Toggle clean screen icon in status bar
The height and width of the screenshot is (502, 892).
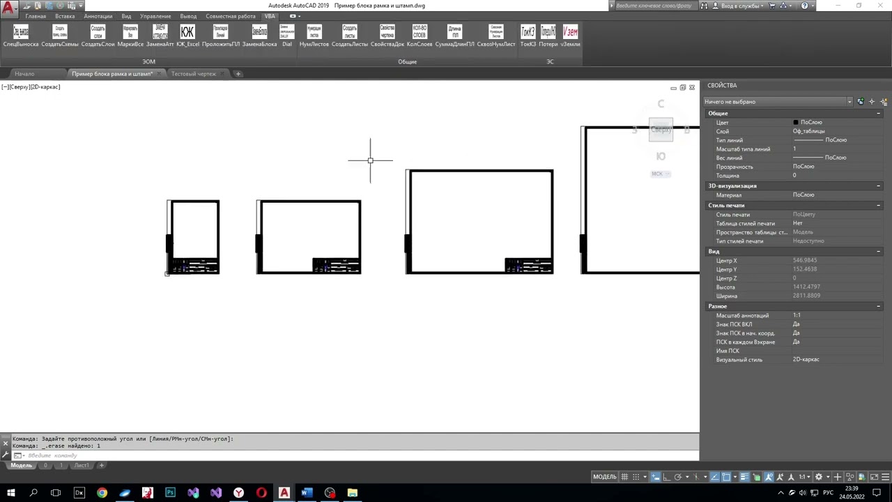(x=874, y=477)
